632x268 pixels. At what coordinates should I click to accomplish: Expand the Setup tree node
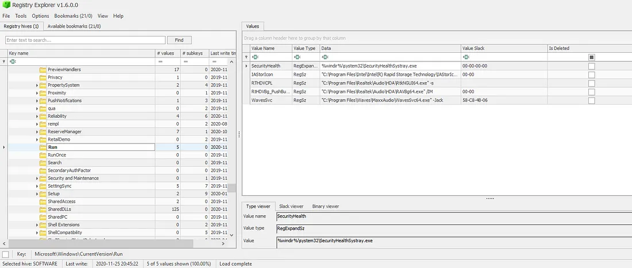37,193
